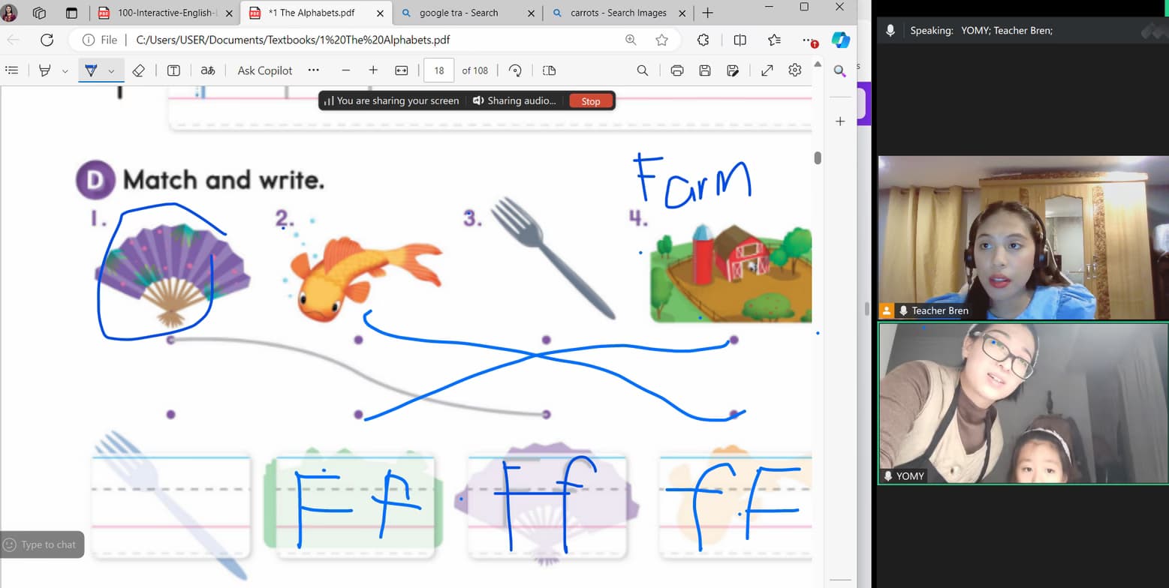Viewport: 1169px width, 588px height.
Task: Click the page number input field
Action: (439, 70)
